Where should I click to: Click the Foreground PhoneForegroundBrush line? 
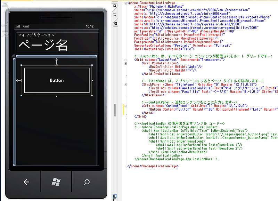coord(179,42)
